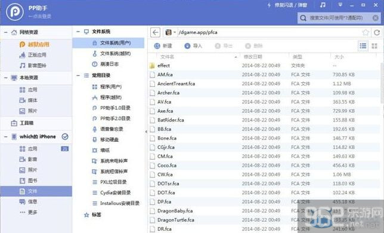Click the PP助手 logo icon

15,13
